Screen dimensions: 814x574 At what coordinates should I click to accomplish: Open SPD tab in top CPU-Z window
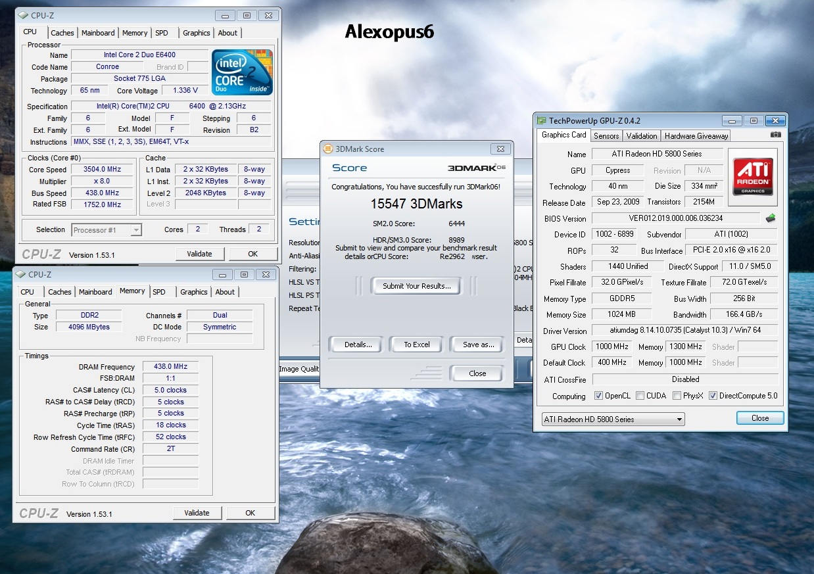pos(162,33)
